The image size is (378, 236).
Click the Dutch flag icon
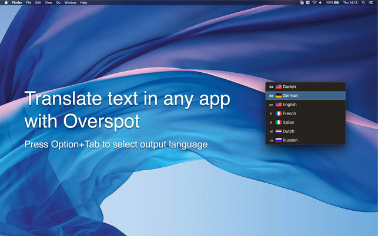pyautogui.click(x=279, y=132)
